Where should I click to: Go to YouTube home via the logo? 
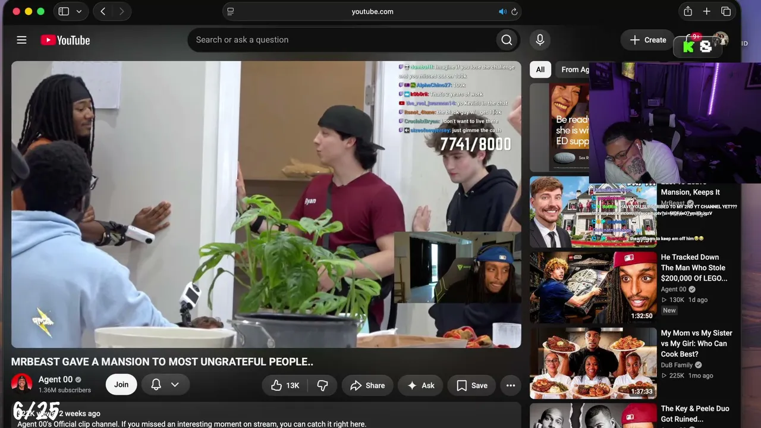click(65, 40)
